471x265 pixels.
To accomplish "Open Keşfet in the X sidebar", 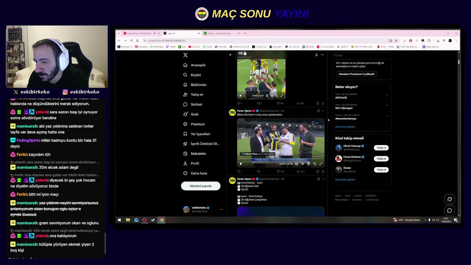I will tap(192, 75).
